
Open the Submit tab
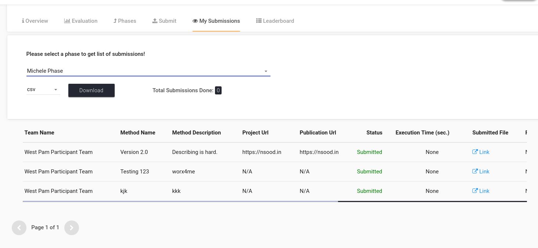[164, 21]
